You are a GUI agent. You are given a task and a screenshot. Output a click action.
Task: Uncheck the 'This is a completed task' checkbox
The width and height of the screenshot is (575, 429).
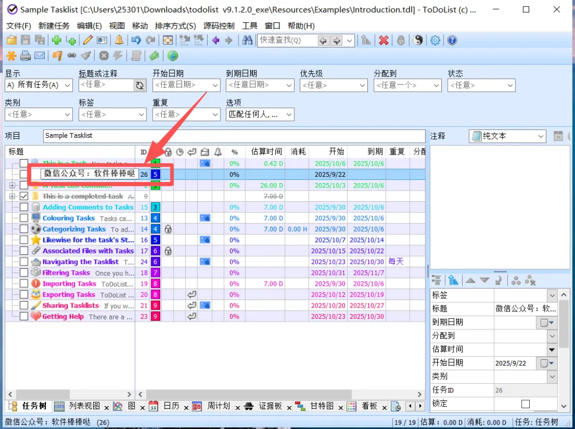(24, 196)
